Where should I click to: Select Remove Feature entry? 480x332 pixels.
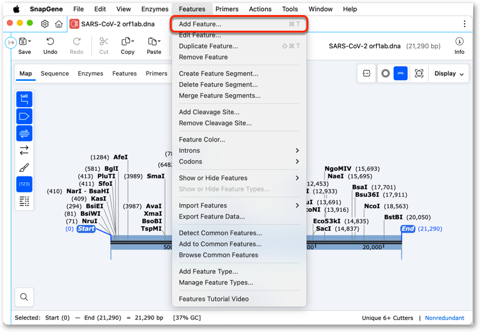click(239, 57)
